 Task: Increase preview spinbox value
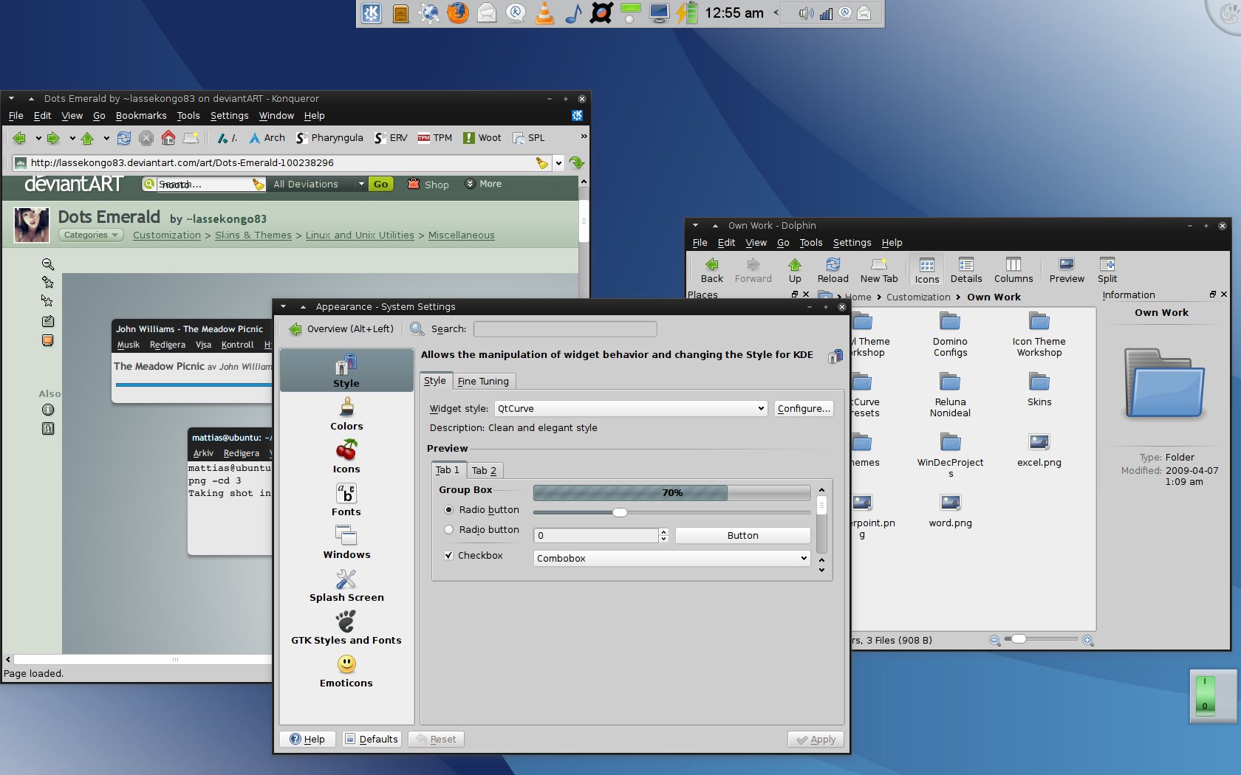(x=663, y=532)
